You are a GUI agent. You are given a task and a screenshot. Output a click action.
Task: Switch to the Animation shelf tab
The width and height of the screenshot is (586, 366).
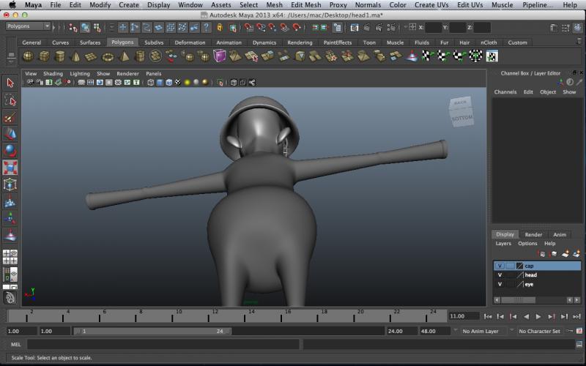pos(229,42)
